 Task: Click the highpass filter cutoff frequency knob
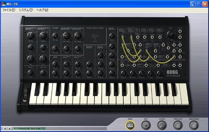[x=66, y=35]
